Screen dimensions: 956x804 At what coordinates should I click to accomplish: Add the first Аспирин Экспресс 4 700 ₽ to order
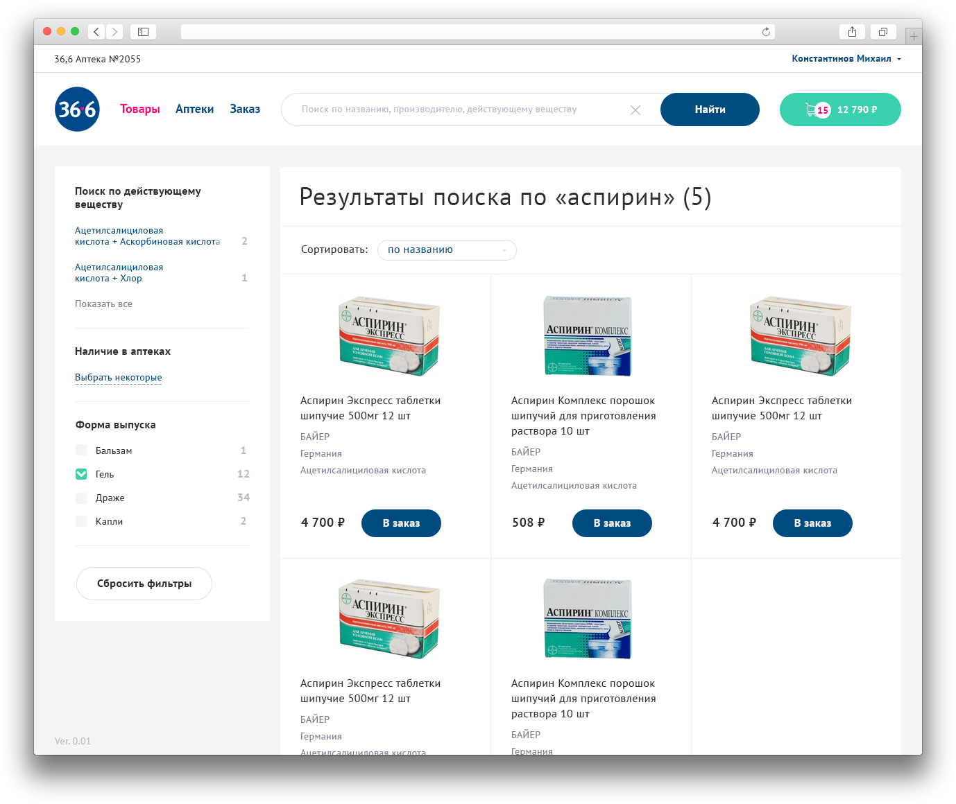[x=401, y=523]
